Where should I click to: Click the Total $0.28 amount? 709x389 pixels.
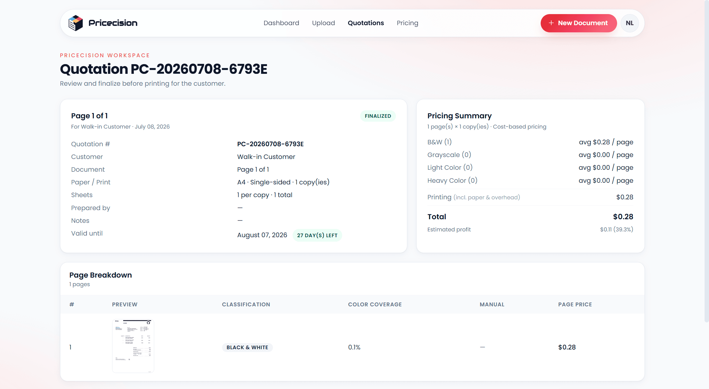(623, 217)
